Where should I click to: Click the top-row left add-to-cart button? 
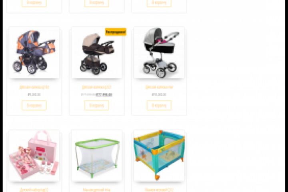pyautogui.click(x=34, y=3)
